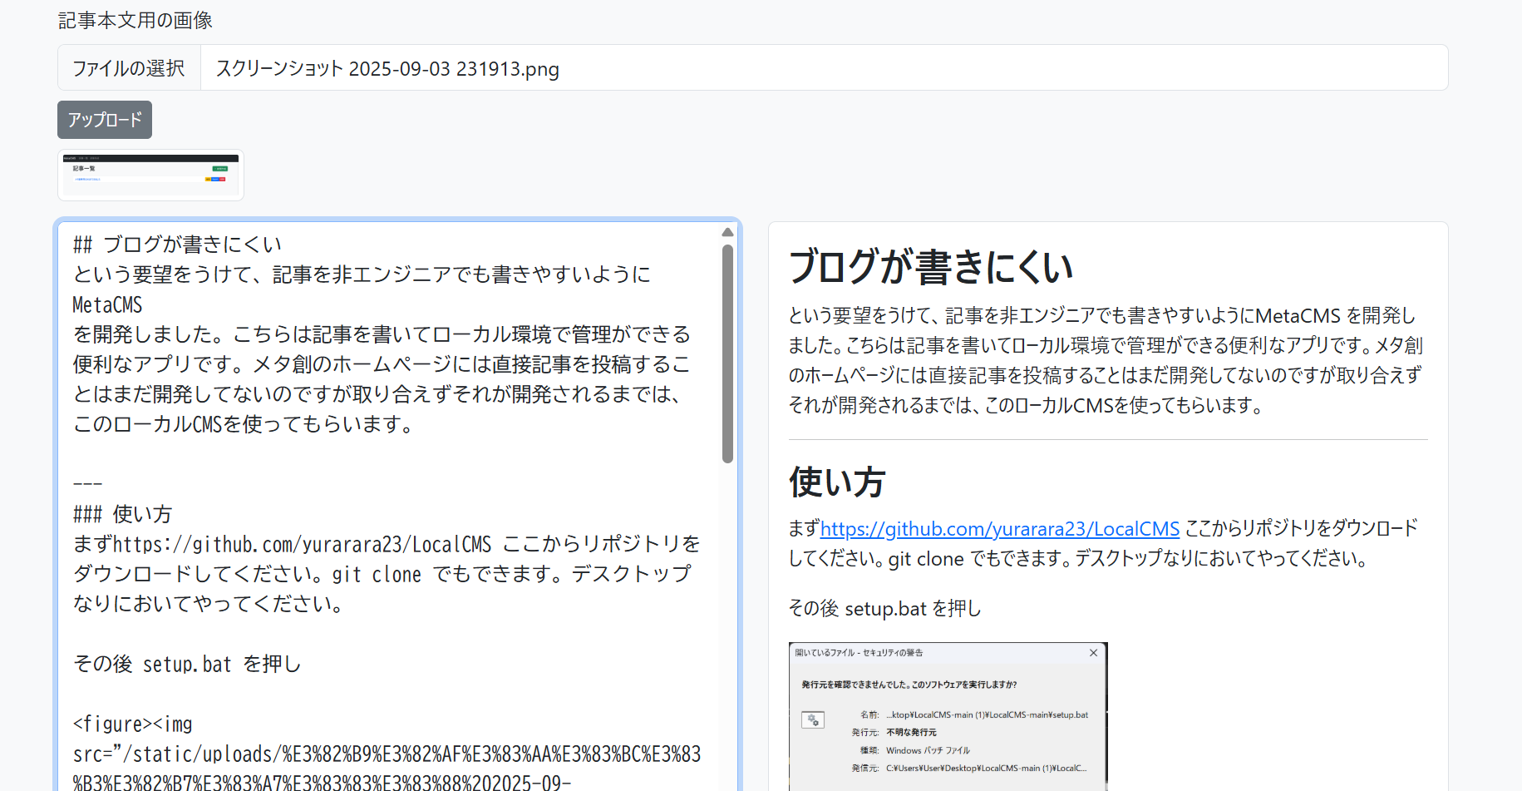This screenshot has width=1522, height=791.
Task: Click the ファイルの選択 file chooser button
Action: click(x=129, y=68)
